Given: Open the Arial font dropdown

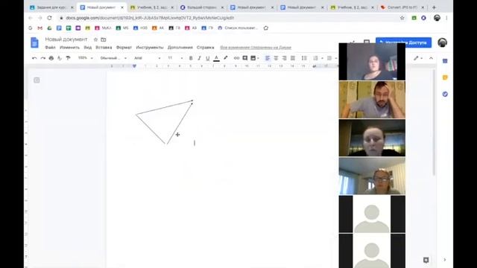Looking at the screenshot, I should (x=148, y=58).
